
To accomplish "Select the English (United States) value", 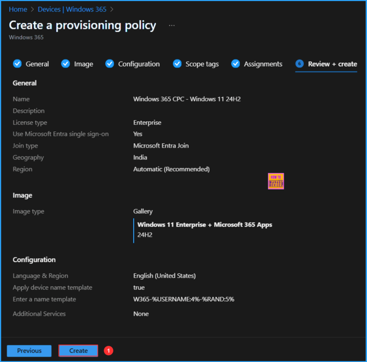I will pyautogui.click(x=164, y=276).
